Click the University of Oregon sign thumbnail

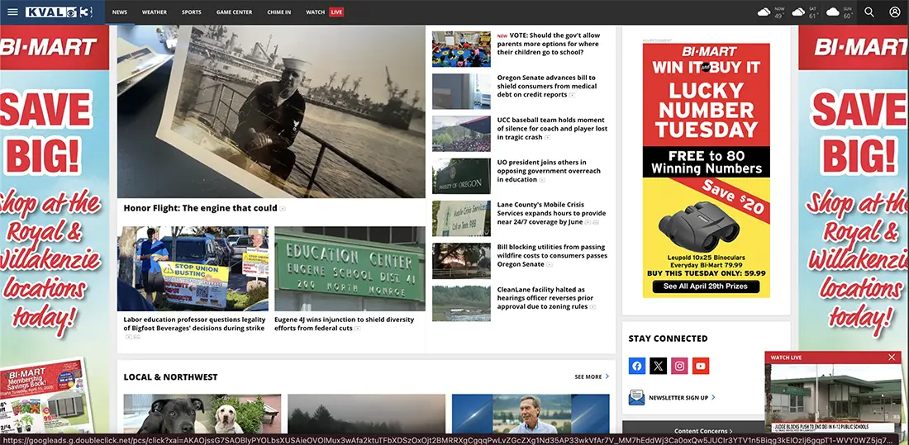[461, 176]
